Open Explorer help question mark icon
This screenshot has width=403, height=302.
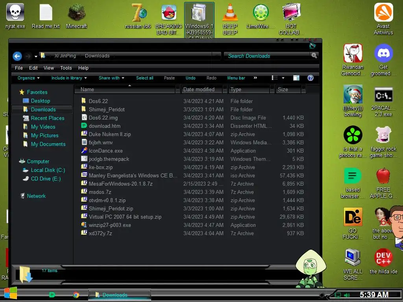click(x=311, y=78)
